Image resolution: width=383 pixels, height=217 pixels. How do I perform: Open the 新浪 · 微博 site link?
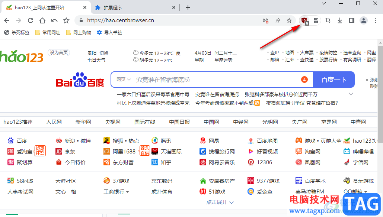(x=73, y=141)
